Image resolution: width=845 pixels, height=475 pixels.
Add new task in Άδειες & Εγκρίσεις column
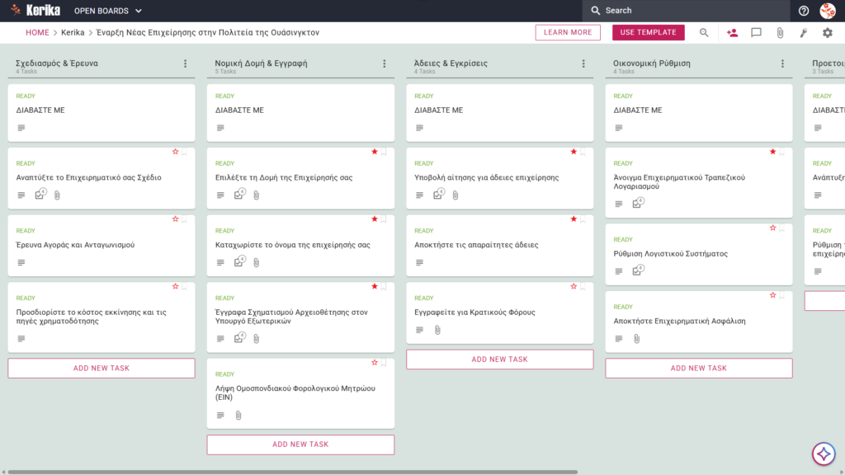pyautogui.click(x=499, y=360)
